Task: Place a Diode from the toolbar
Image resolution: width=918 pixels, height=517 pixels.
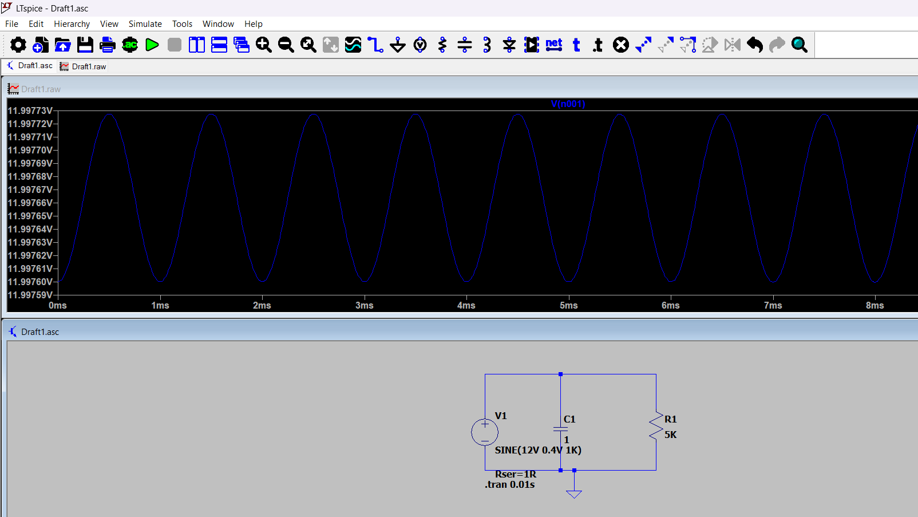Action: (509, 45)
